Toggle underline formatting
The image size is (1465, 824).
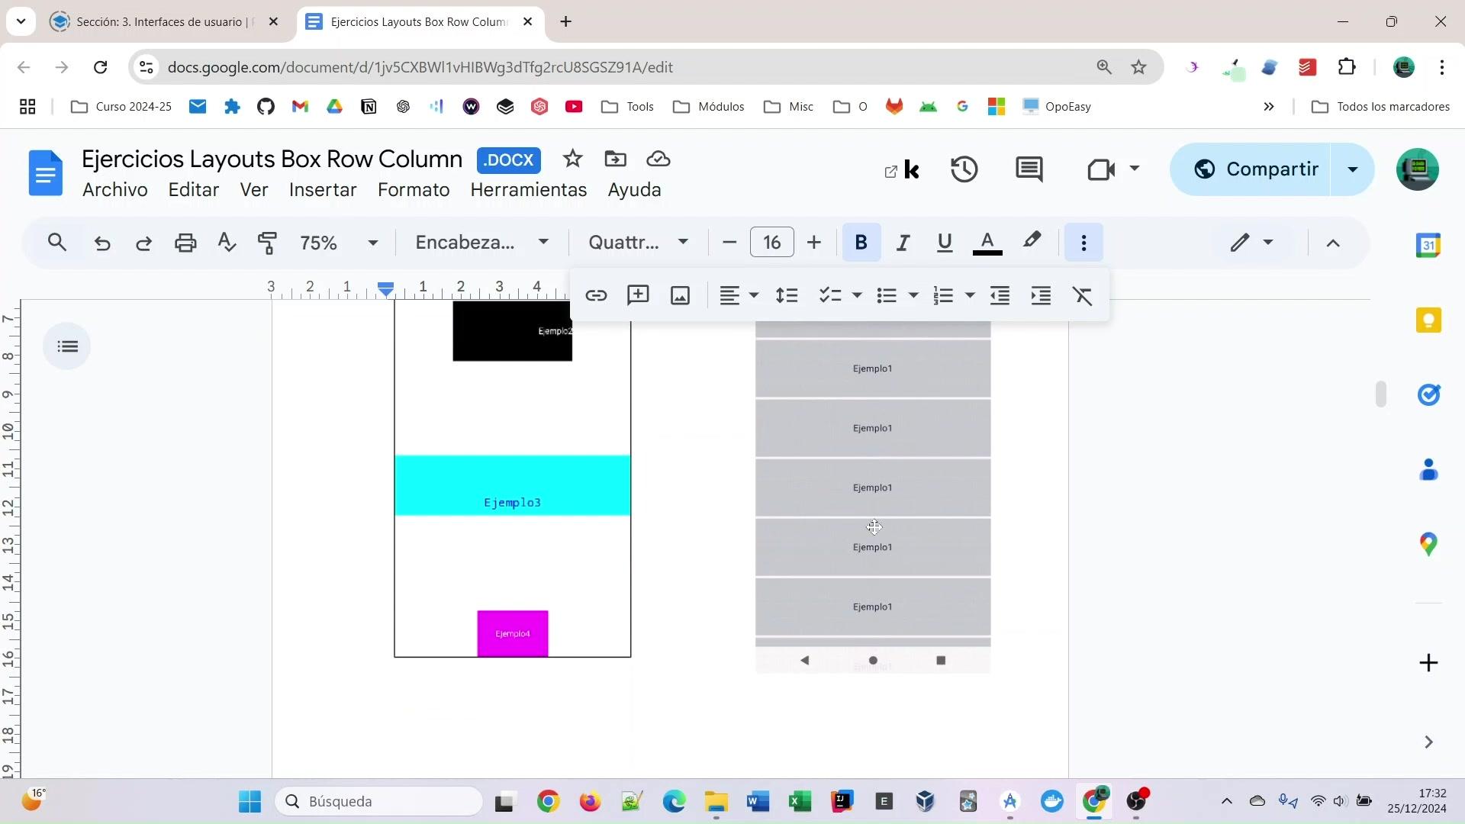pyautogui.click(x=945, y=243)
